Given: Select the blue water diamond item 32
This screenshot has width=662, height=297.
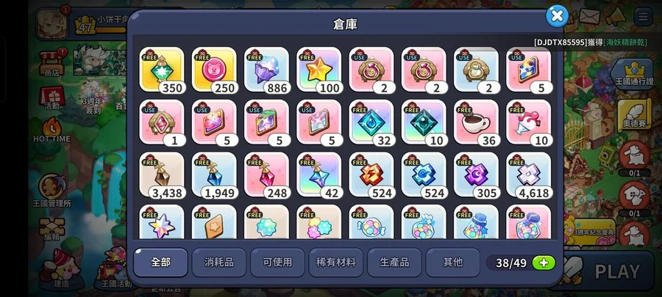Looking at the screenshot, I should [371, 122].
